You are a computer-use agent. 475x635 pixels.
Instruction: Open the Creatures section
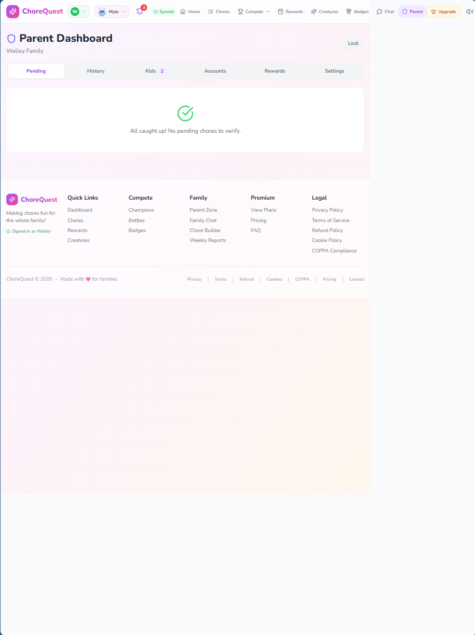tap(324, 11)
